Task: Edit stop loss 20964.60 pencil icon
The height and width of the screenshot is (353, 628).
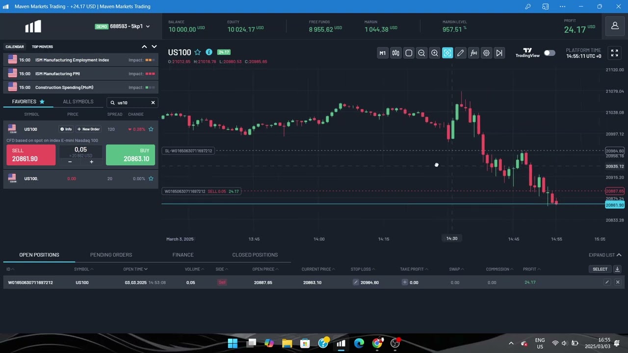Action: [x=356, y=282]
